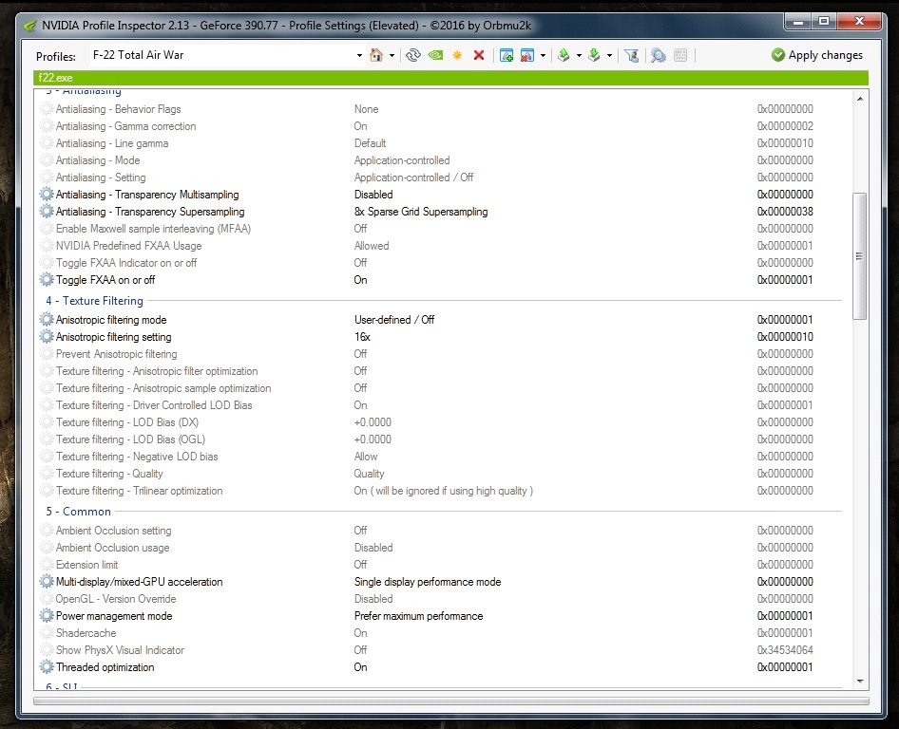Image resolution: width=899 pixels, height=729 pixels.
Task: Open the Profiles combo box dropdown arrow
Action: (359, 56)
